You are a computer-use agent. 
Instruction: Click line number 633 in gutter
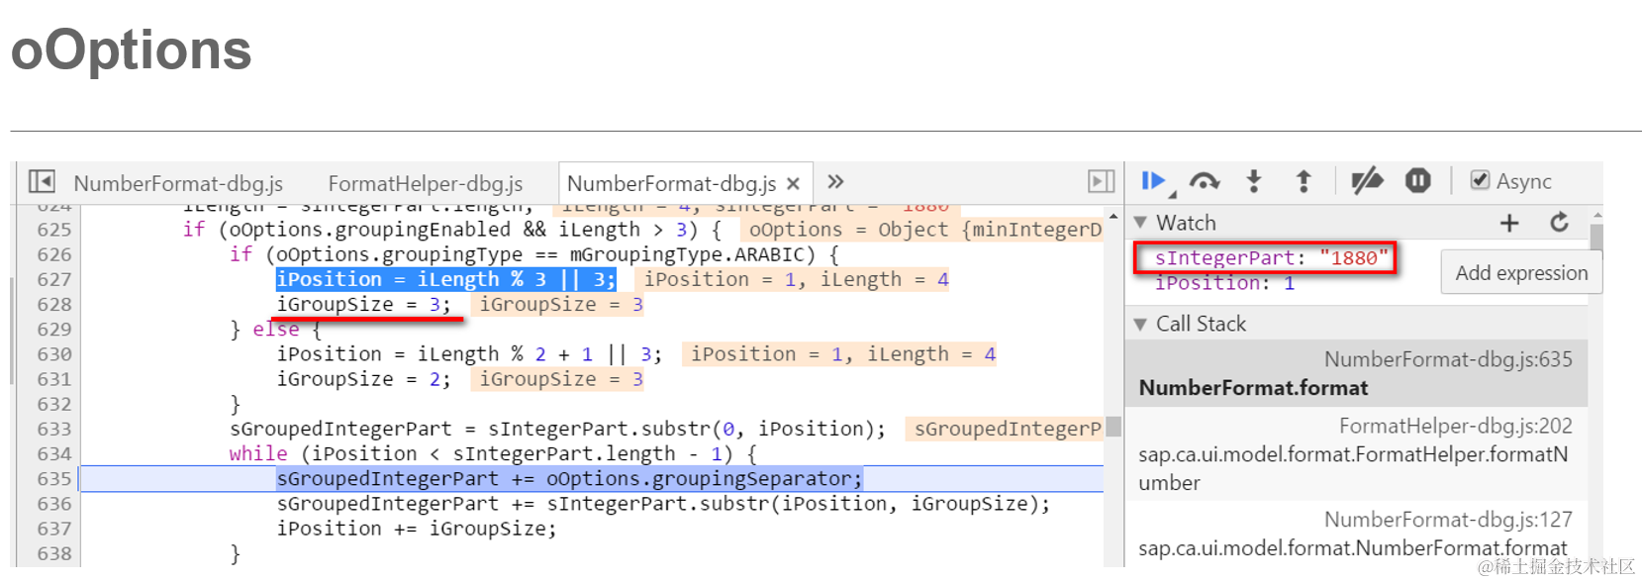click(x=54, y=430)
